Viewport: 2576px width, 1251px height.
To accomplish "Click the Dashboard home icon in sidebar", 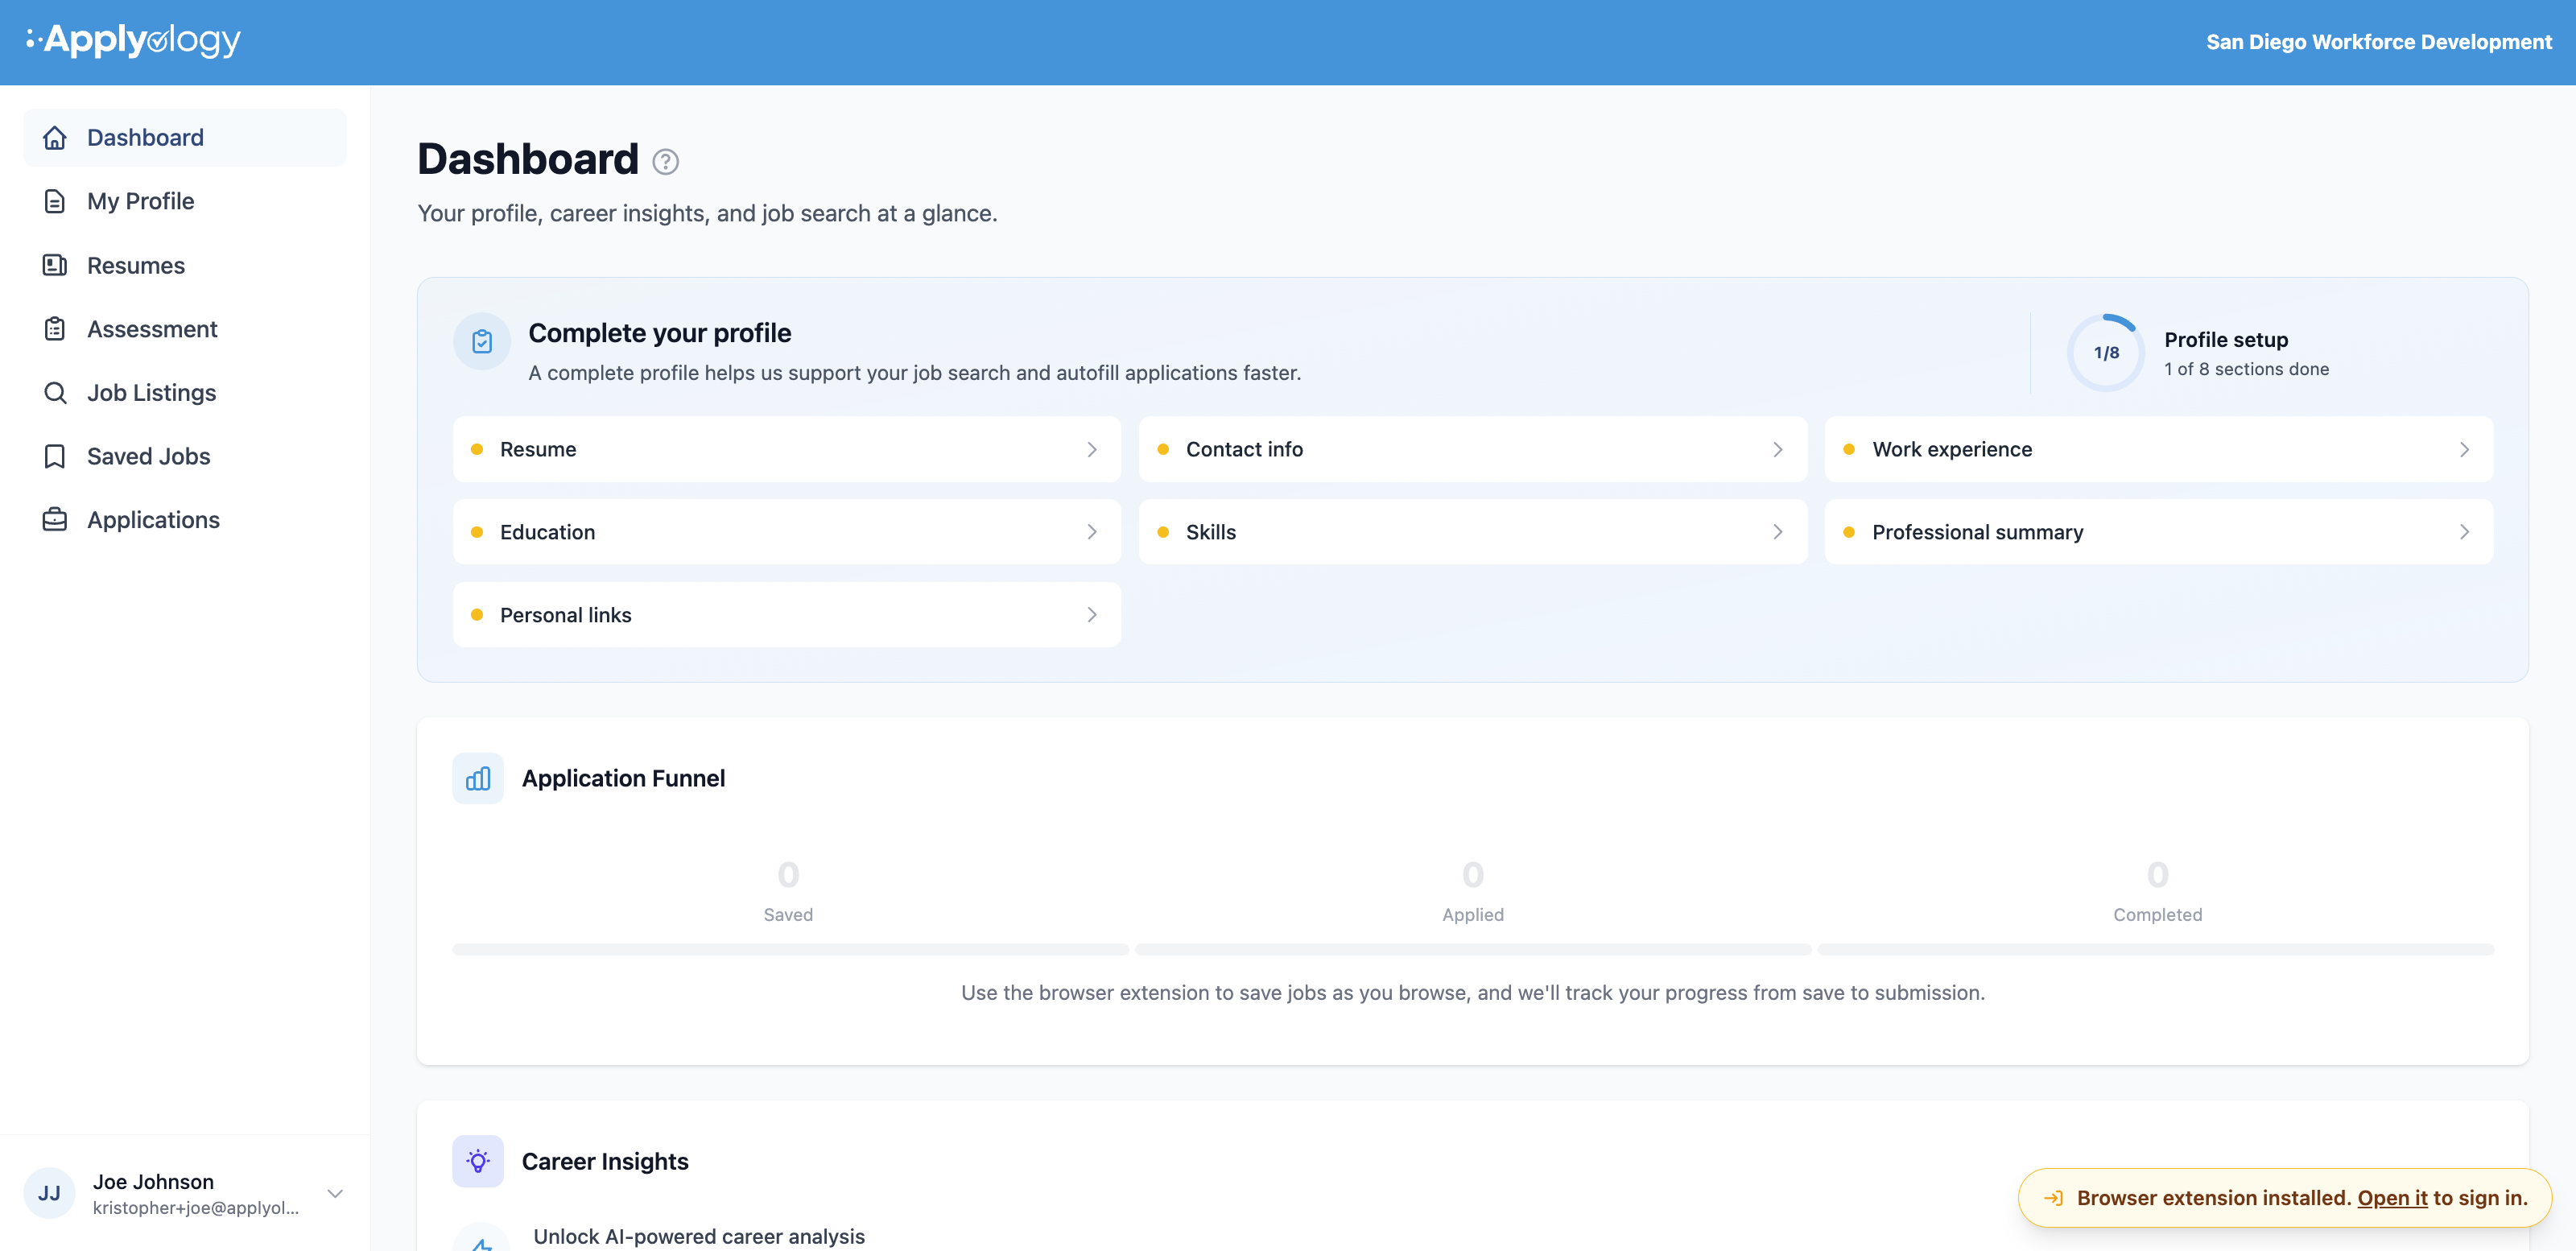I will [55, 138].
